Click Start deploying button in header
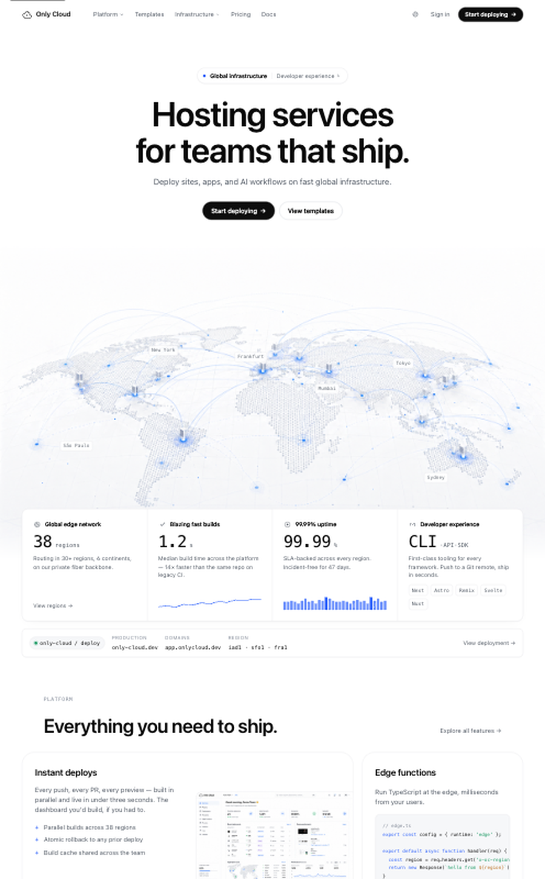This screenshot has width=545, height=879. point(490,15)
